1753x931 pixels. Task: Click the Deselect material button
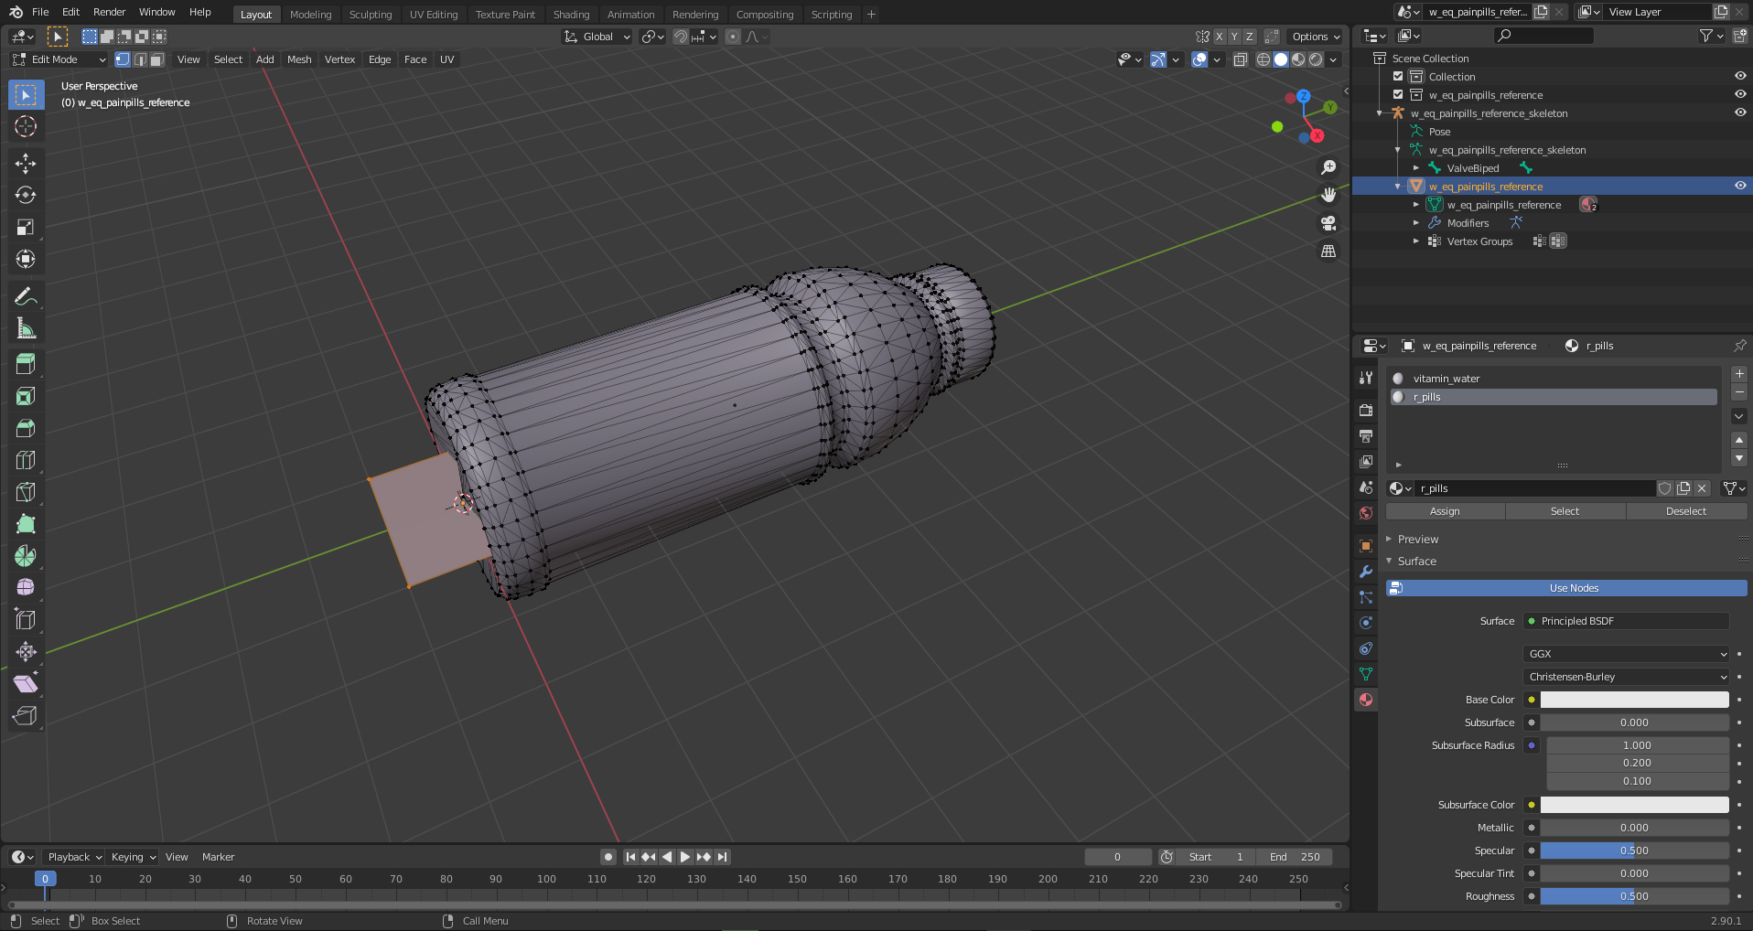1685,511
